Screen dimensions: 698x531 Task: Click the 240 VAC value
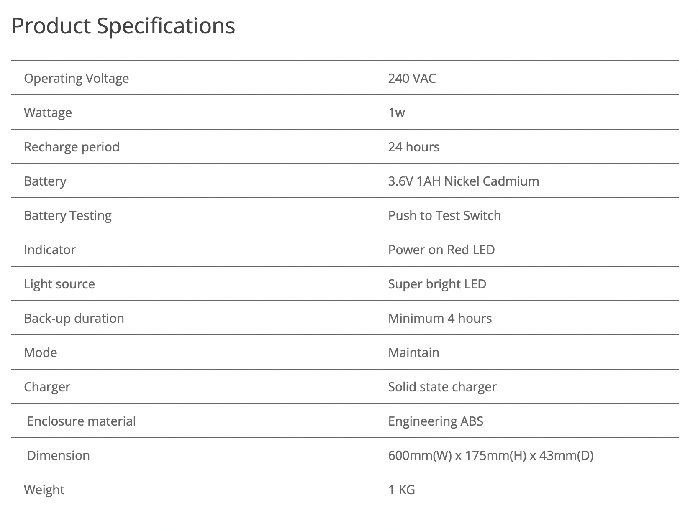click(x=412, y=78)
